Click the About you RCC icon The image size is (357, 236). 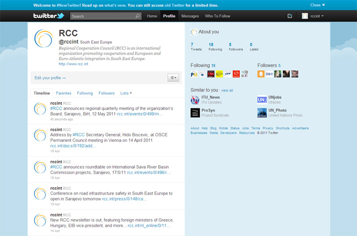(194, 32)
